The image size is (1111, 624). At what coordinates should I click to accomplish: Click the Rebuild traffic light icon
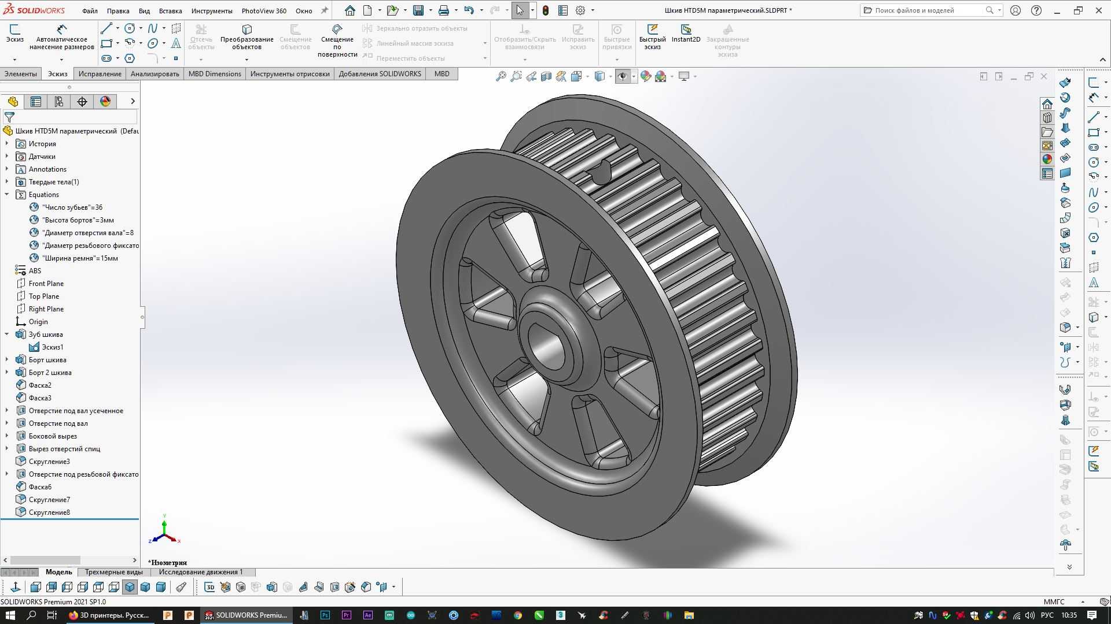[546, 10]
